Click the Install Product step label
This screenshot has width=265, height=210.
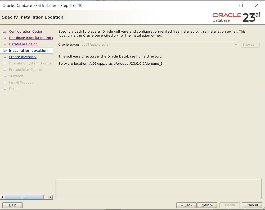[21, 82]
